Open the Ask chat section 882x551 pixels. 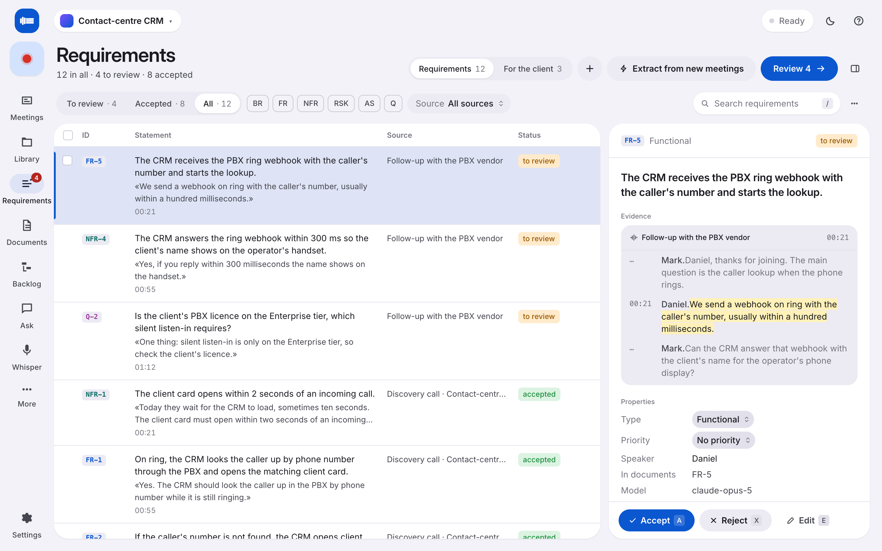pyautogui.click(x=27, y=316)
